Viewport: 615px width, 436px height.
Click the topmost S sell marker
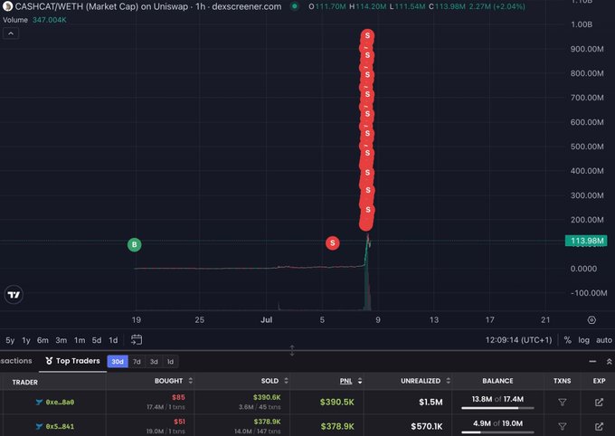pyautogui.click(x=367, y=35)
